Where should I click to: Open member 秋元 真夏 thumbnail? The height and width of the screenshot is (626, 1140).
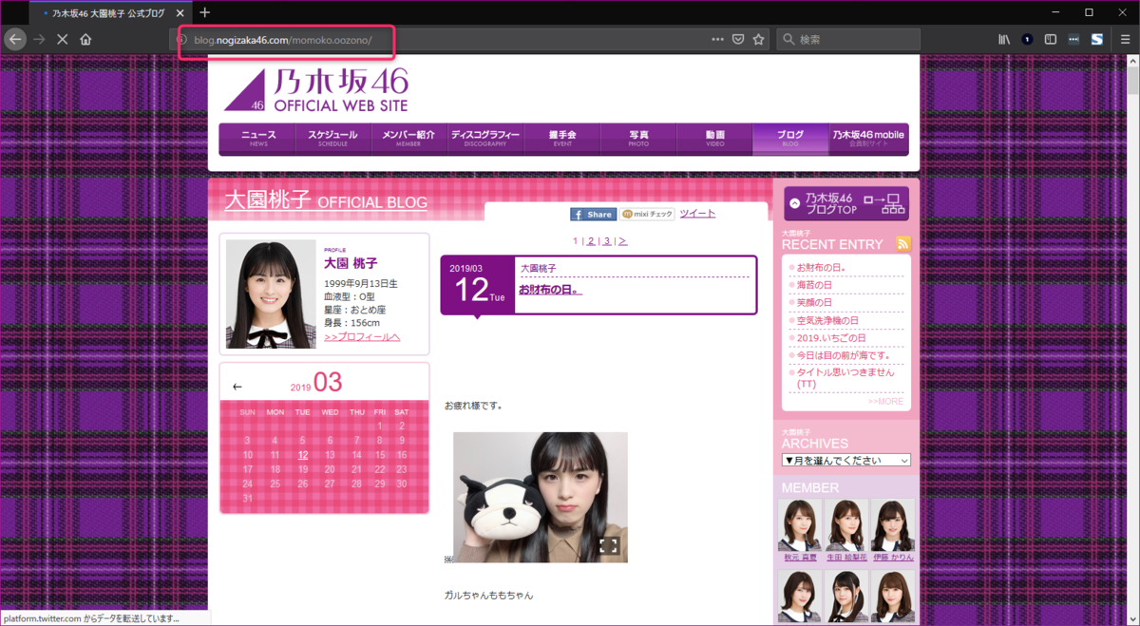(799, 525)
